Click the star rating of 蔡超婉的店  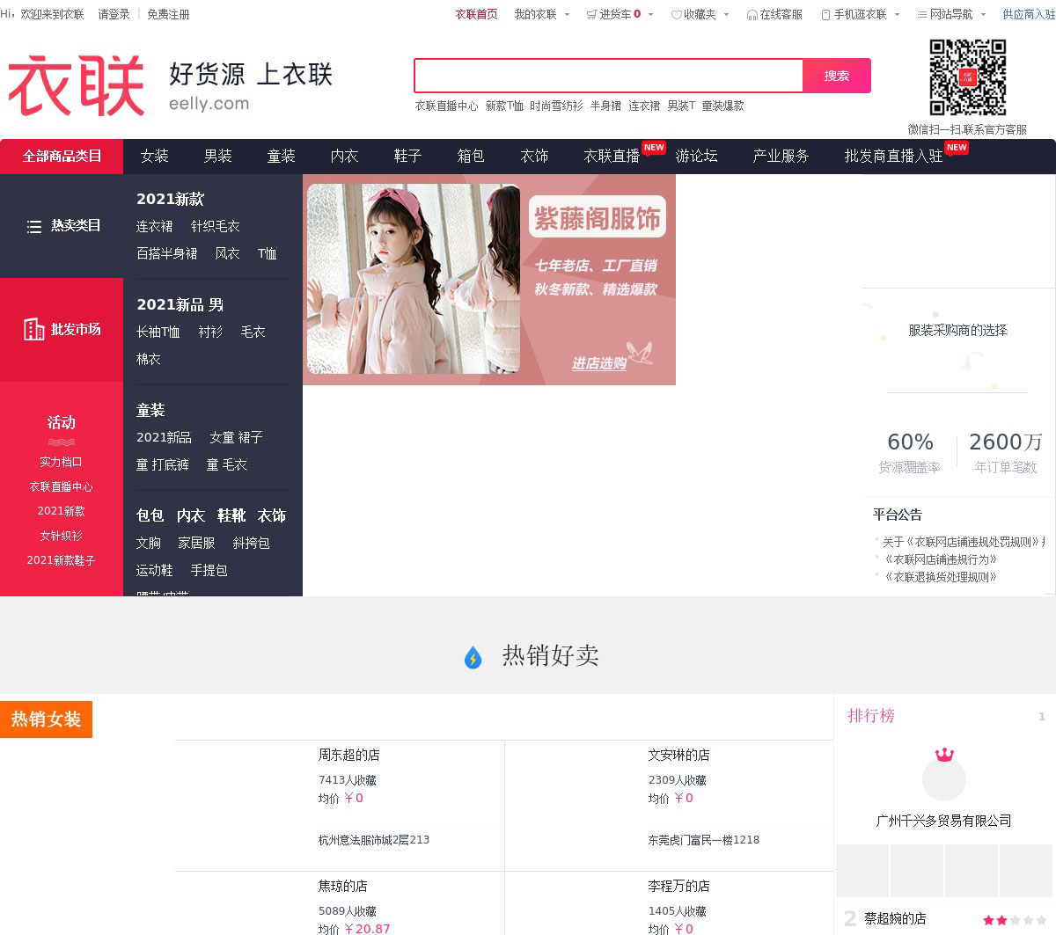1015,920
